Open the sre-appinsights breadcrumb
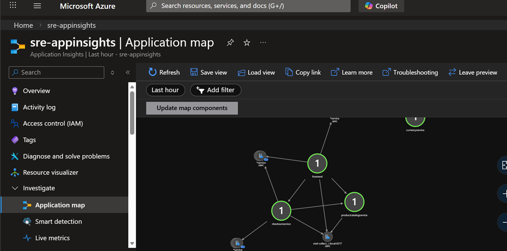507x251 pixels. [x=72, y=25]
